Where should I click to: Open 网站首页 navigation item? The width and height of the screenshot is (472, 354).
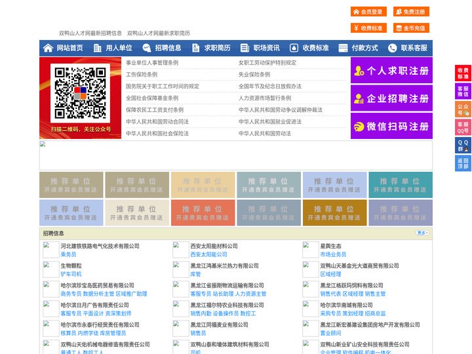pyautogui.click(x=69, y=48)
